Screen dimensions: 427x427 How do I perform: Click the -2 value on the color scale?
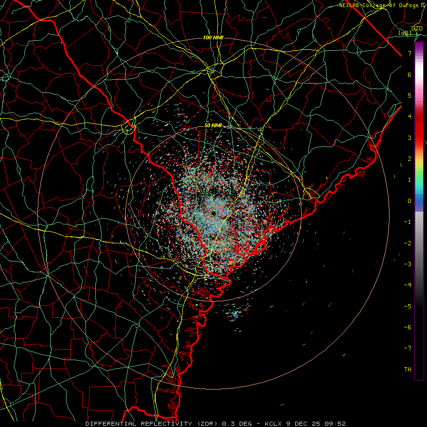(x=408, y=243)
